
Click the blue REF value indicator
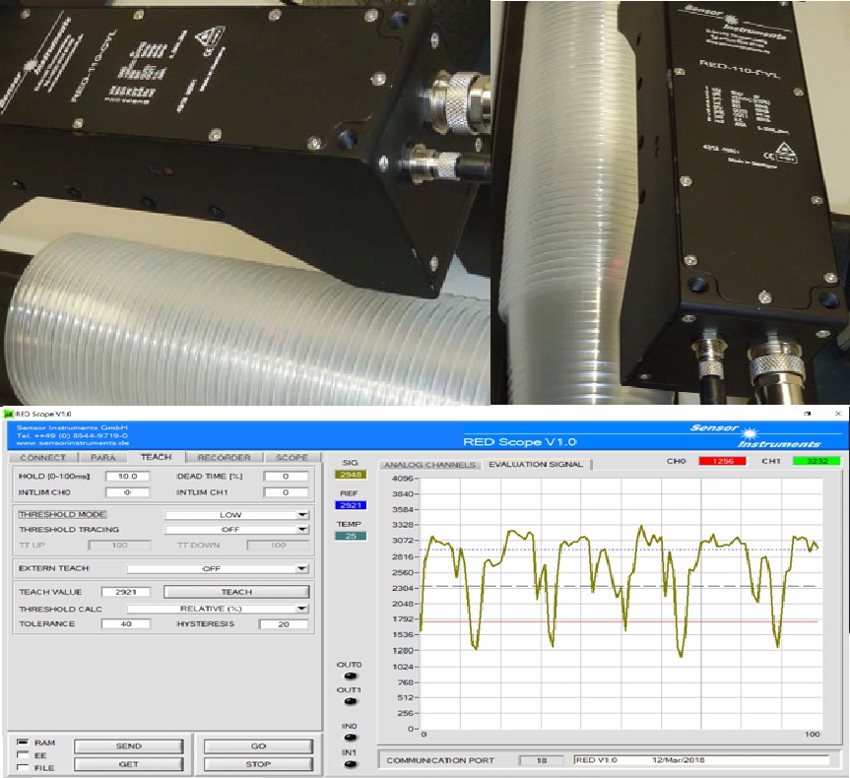pyautogui.click(x=351, y=505)
